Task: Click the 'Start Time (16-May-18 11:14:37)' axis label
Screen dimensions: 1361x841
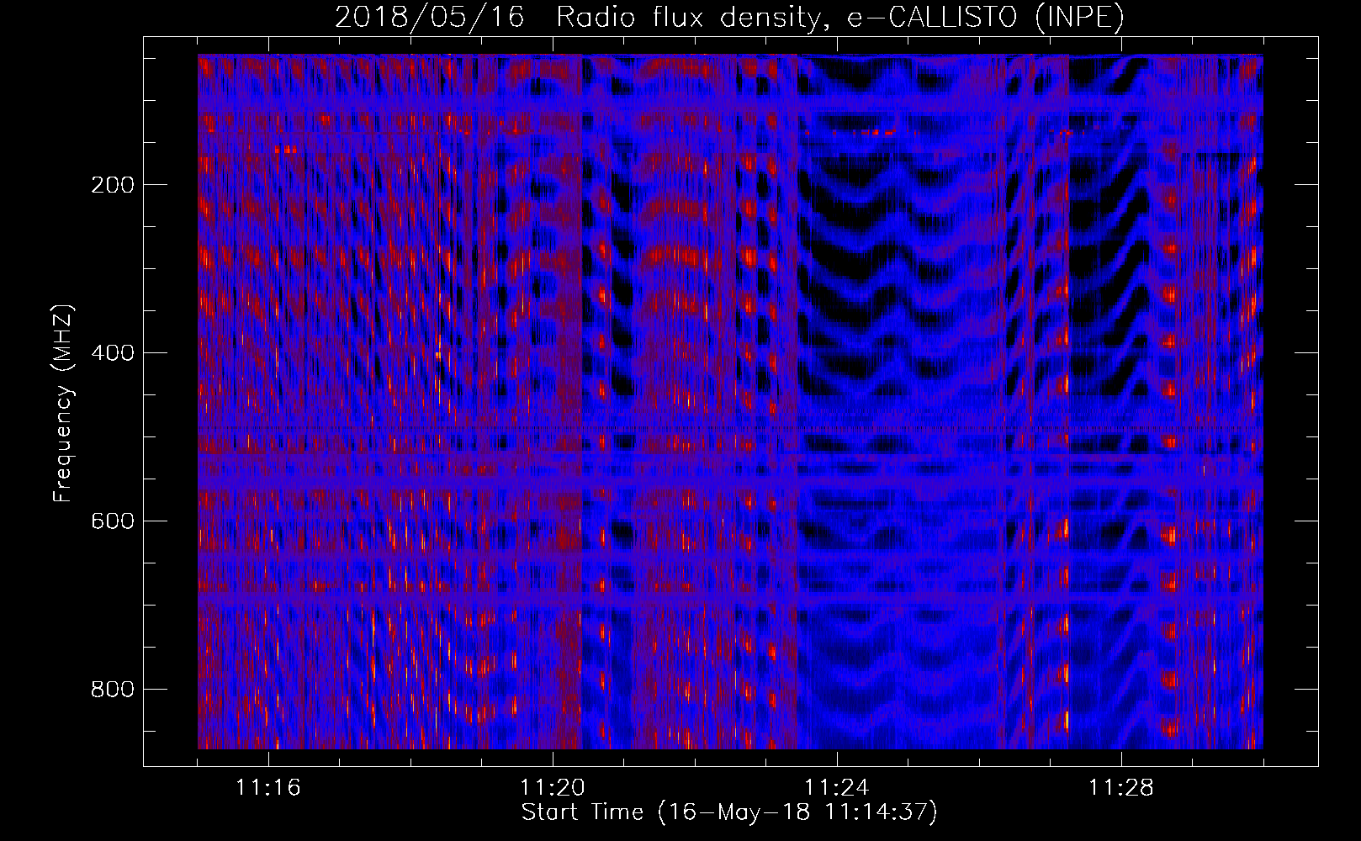Action: coord(729,812)
